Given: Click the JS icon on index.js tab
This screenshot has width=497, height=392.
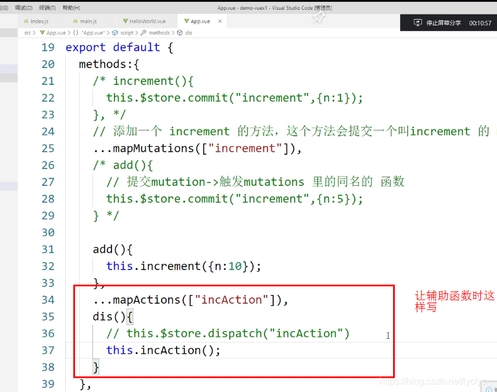Looking at the screenshot, I should (x=26, y=21).
